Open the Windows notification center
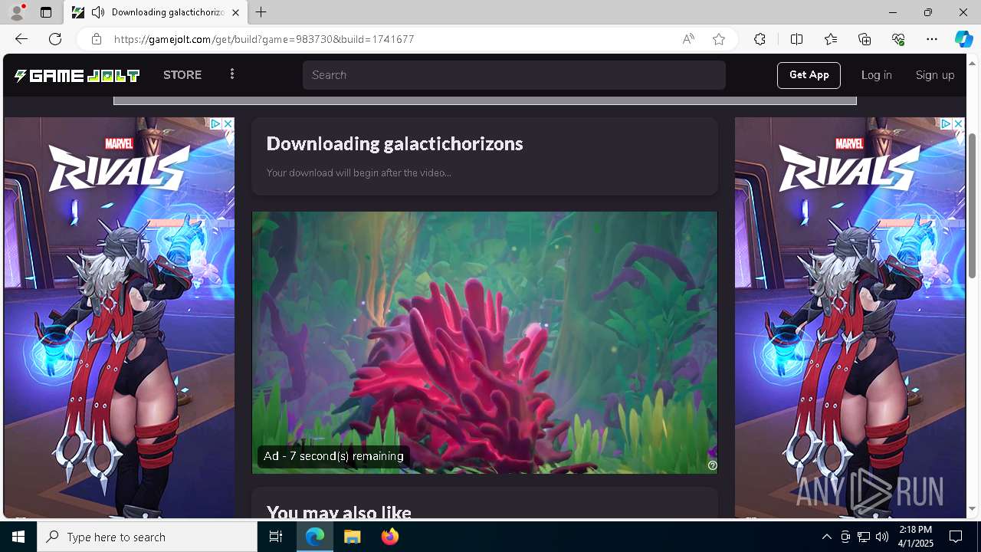981x552 pixels. point(956,537)
